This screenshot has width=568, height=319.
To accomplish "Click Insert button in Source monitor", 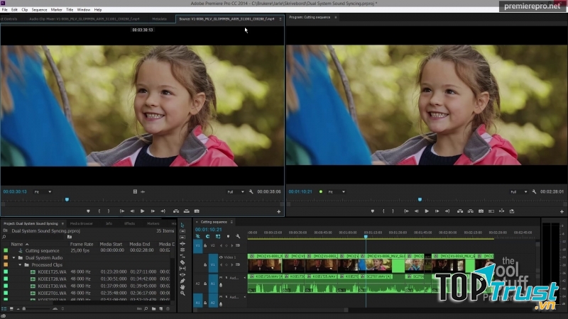I will pos(176,211).
